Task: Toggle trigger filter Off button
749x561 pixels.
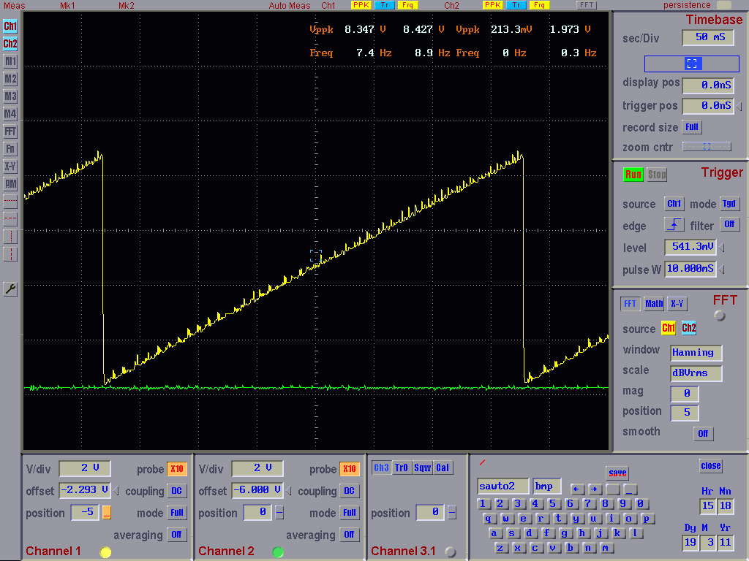Action: click(x=729, y=224)
